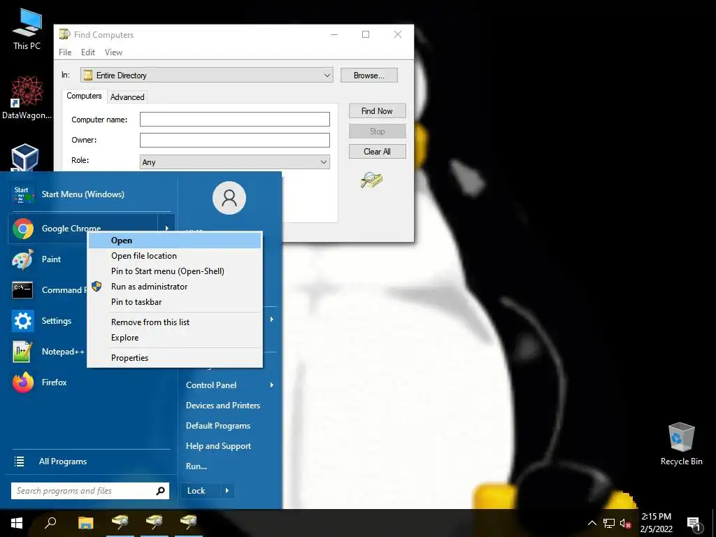Screen dimensions: 716x537
Task: Focus the Owner input field
Action: [x=235, y=140]
